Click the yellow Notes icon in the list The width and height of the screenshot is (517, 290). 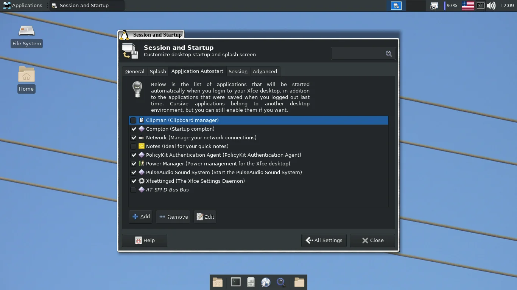(142, 146)
